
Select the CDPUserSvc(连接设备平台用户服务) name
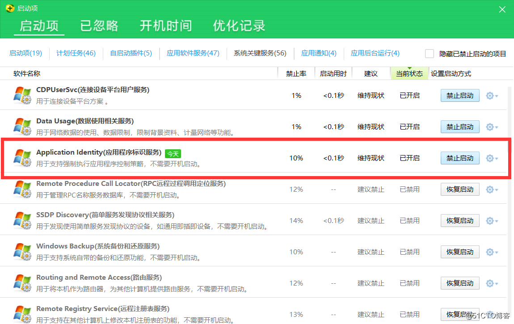[93, 90]
